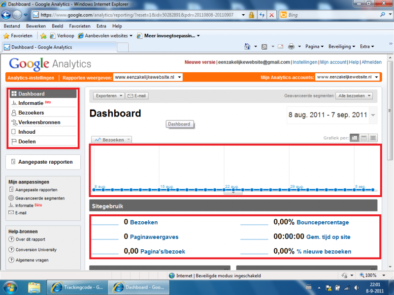Click the Favorieten star icon
The image size is (394, 295).
7,36
